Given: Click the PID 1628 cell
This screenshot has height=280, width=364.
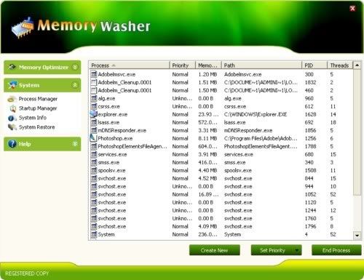Looking at the screenshot, I should pos(310,114).
